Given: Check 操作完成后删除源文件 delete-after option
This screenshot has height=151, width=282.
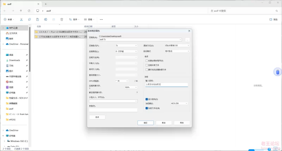Looking at the screenshot, I should [147, 69].
